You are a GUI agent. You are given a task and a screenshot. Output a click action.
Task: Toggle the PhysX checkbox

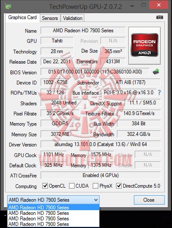[x=95, y=186]
